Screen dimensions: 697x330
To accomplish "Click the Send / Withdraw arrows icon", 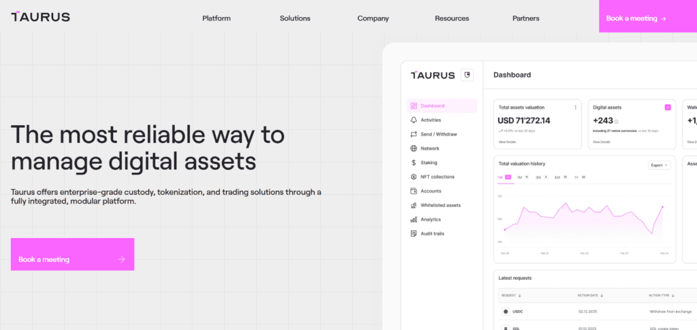I will coord(413,134).
